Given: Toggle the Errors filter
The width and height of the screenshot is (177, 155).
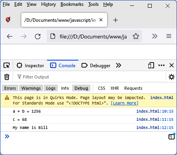Looking at the screenshot, I should click(10, 88).
